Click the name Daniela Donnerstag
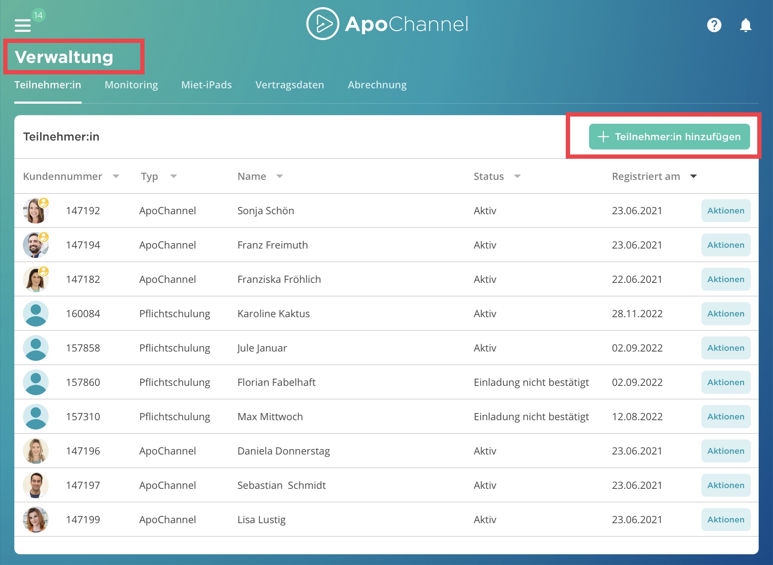773x565 pixels. 283,451
